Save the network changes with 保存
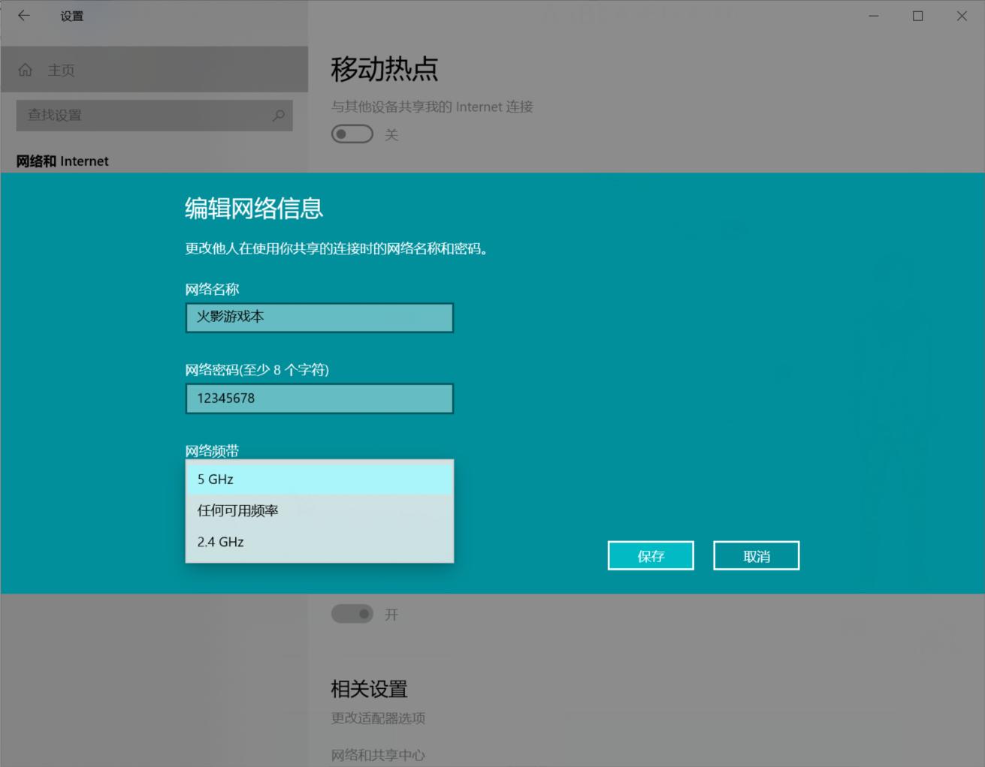The height and width of the screenshot is (767, 985). [651, 555]
